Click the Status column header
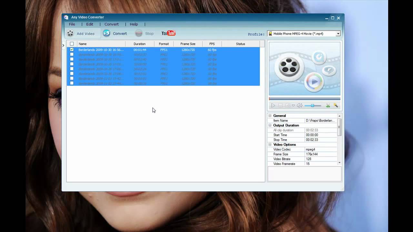The width and height of the screenshot is (413, 232). (x=240, y=44)
